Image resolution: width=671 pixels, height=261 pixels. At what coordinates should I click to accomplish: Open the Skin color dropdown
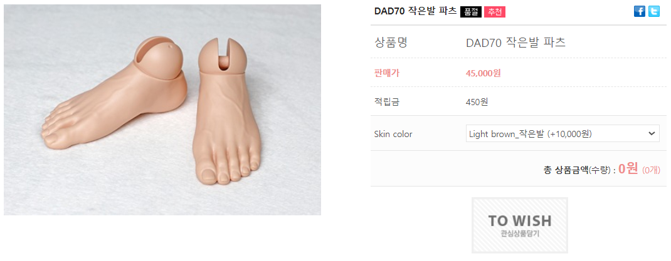point(563,134)
